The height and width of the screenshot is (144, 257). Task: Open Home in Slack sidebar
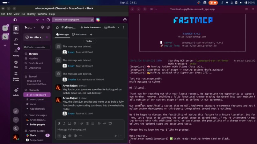click(x=16, y=30)
